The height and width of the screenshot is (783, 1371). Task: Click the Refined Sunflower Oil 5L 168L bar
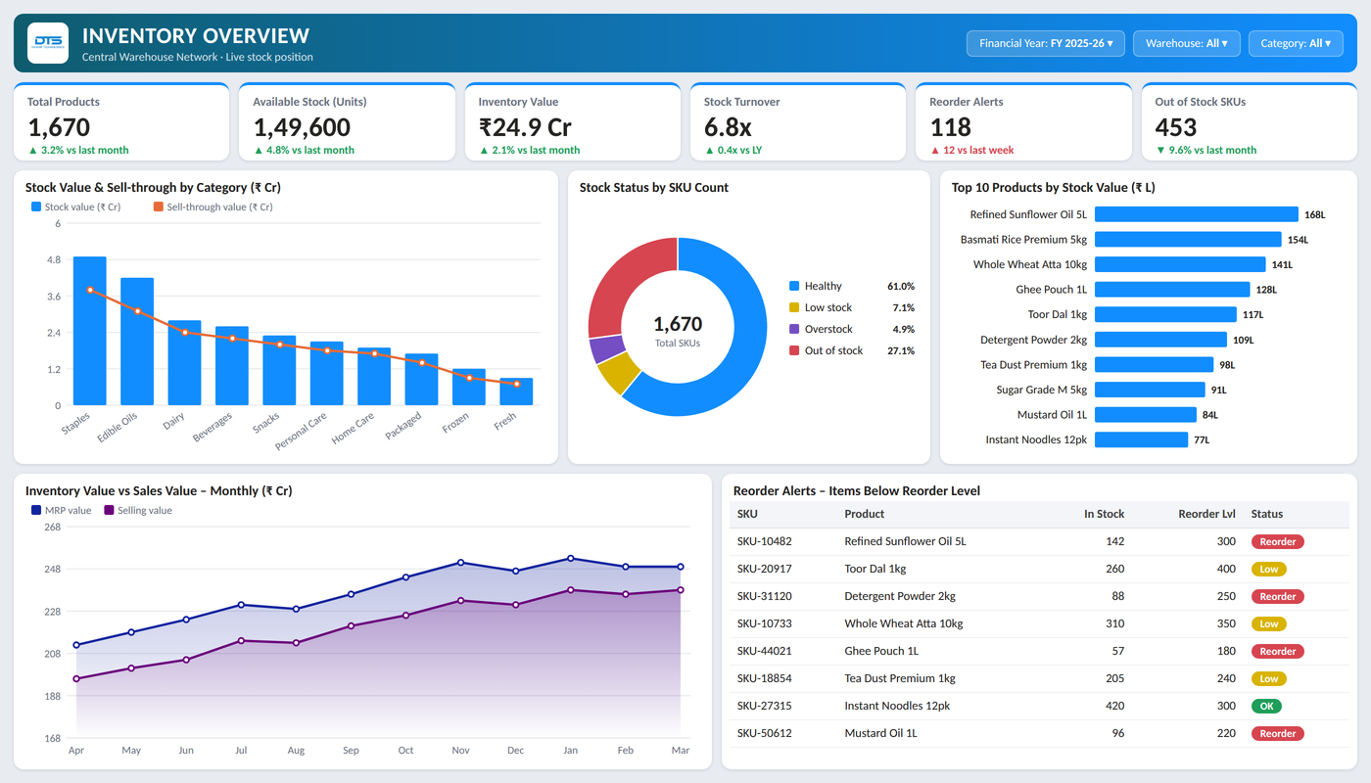pos(1197,214)
